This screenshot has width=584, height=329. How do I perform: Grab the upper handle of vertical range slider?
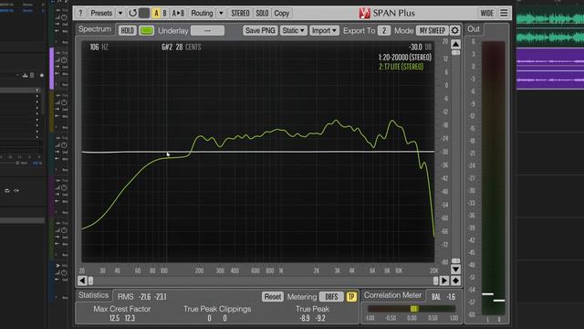[455, 53]
